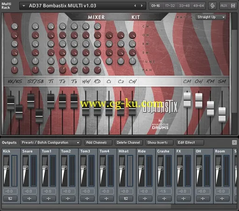Load the next multi with right arrow
239x211 pixels.
(142, 6)
